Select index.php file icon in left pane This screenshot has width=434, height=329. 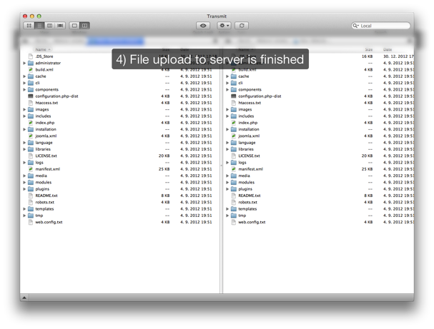pos(31,123)
